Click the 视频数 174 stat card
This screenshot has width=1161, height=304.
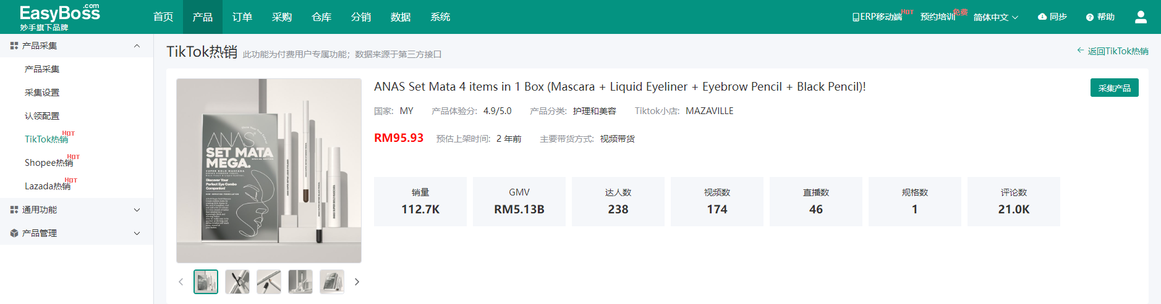(x=717, y=202)
